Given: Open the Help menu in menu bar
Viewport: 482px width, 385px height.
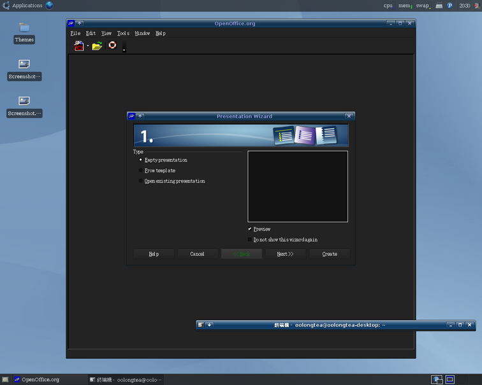Looking at the screenshot, I should tap(161, 33).
